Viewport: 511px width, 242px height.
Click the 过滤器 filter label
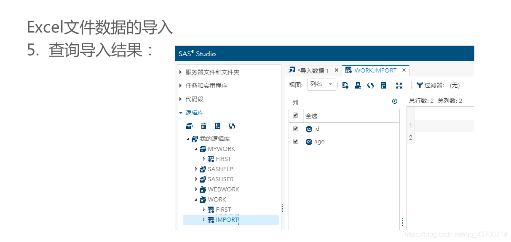tap(434, 85)
